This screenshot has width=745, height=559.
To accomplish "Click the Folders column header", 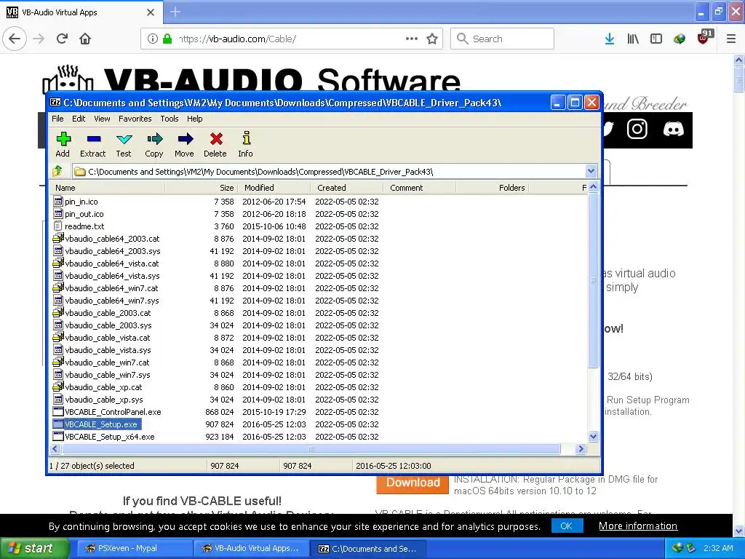I will point(493,188).
